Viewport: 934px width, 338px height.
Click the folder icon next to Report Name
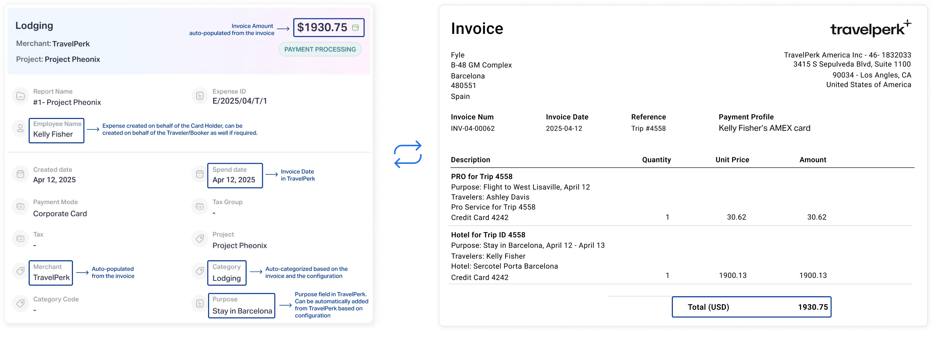[21, 96]
